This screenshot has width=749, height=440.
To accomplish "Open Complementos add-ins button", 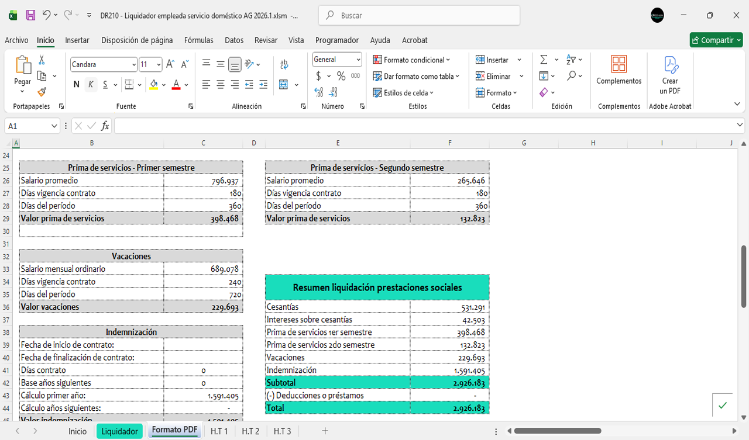I will tap(619, 70).
